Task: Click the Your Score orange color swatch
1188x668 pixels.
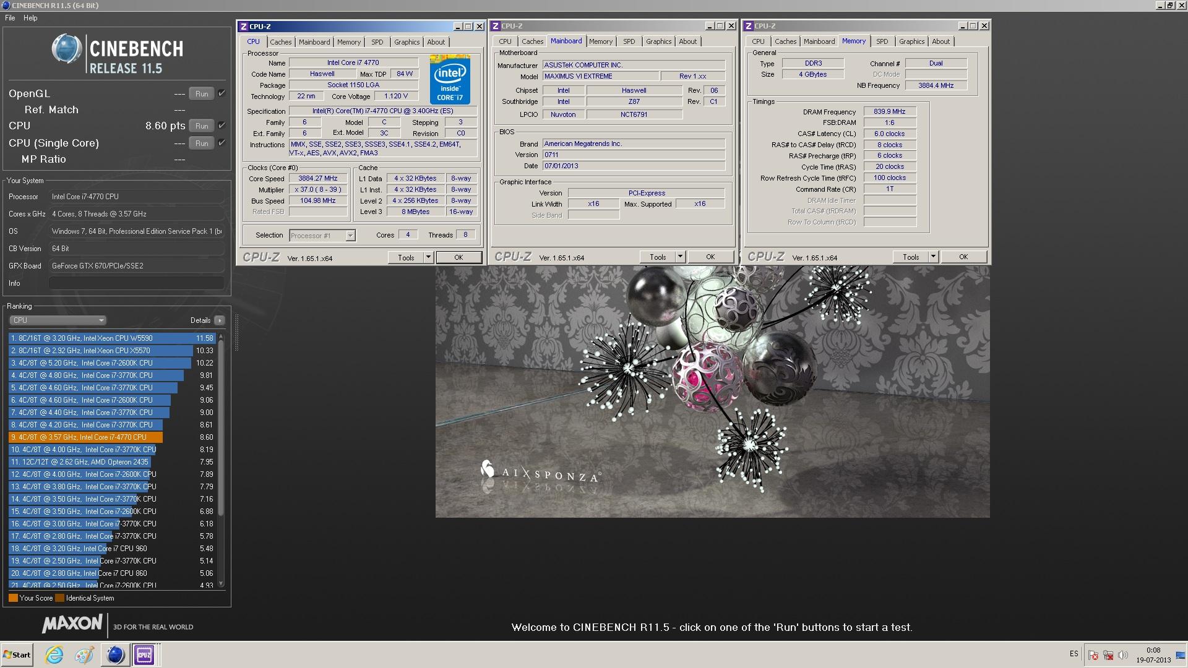Action: click(x=13, y=598)
